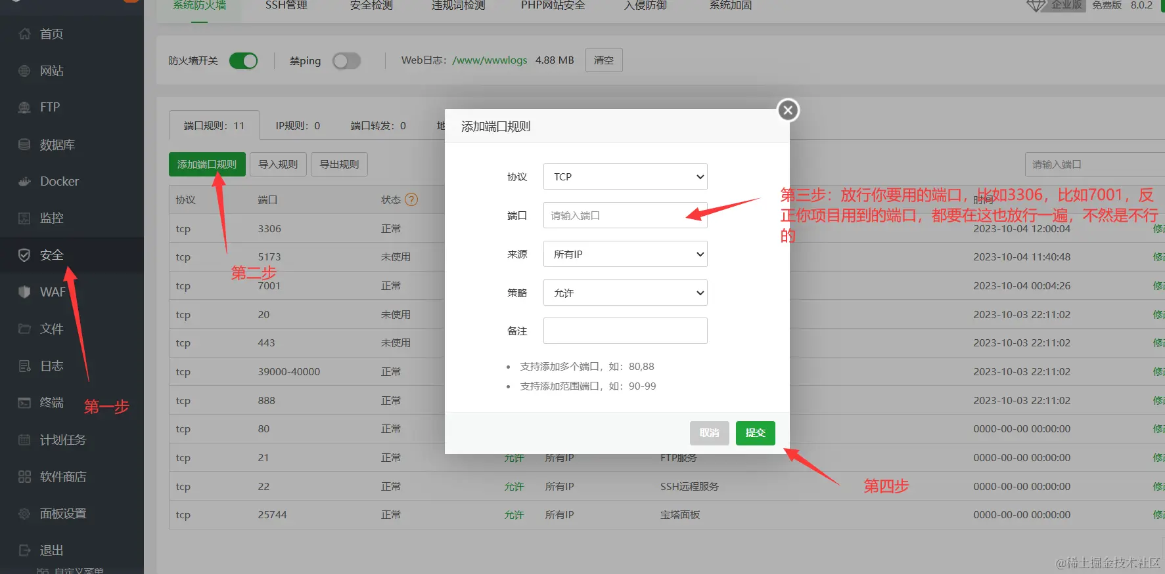The image size is (1165, 574).
Task: Click the question mark beside 状态 header
Action: 411,199
